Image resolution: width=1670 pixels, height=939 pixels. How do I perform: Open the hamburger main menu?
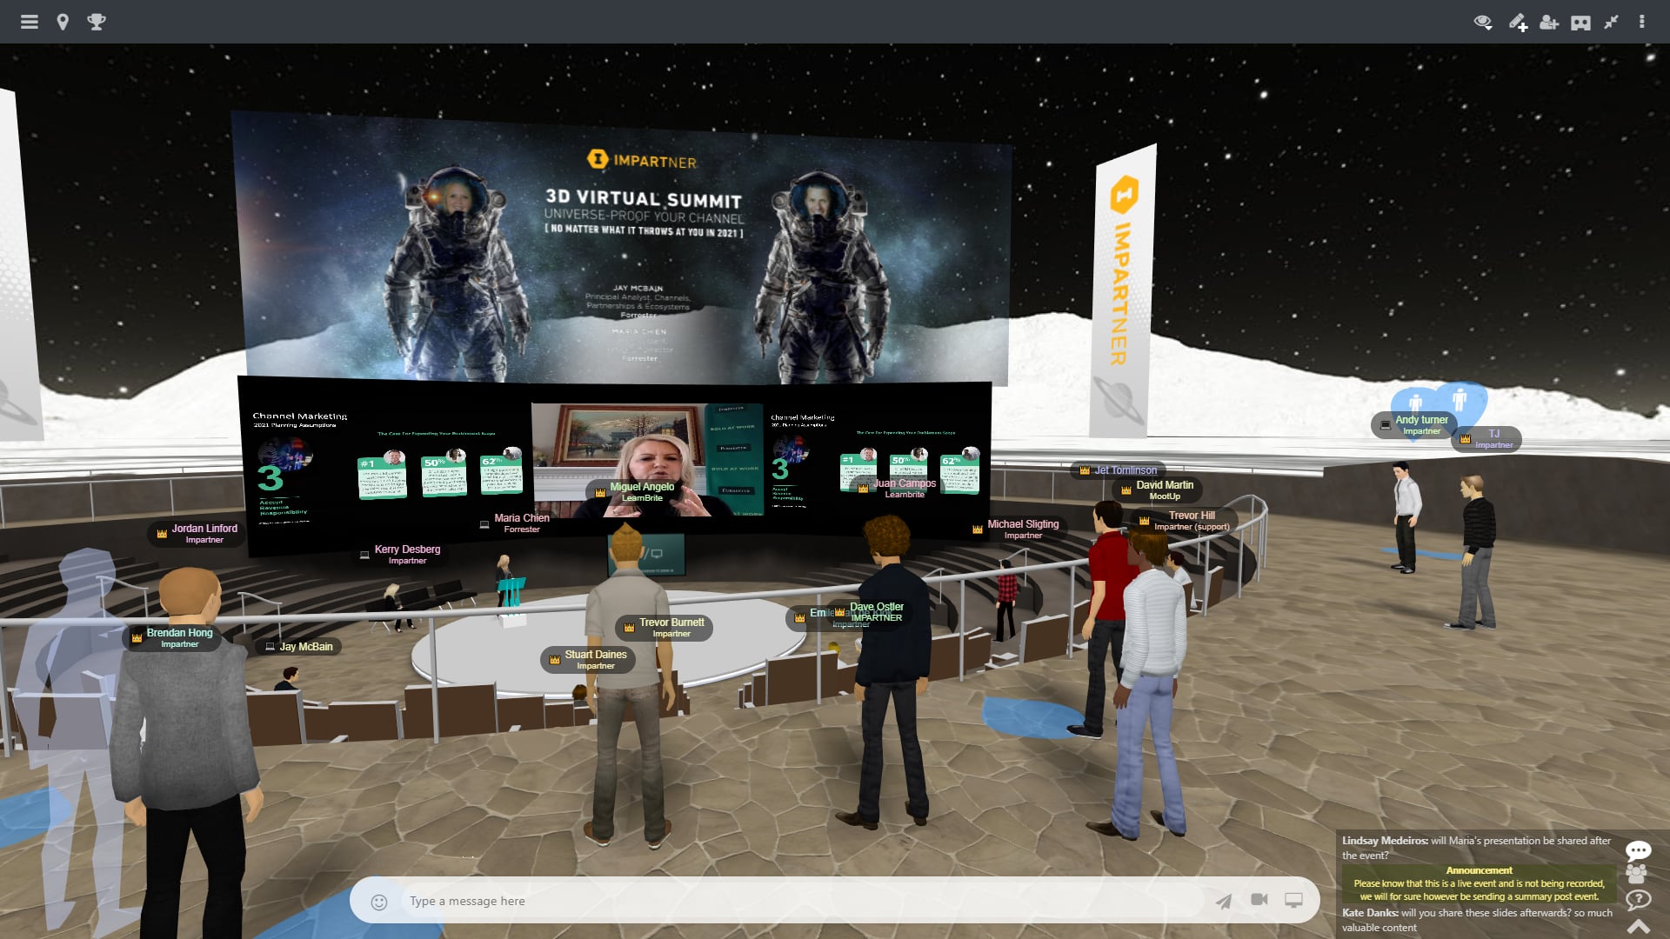30,22
